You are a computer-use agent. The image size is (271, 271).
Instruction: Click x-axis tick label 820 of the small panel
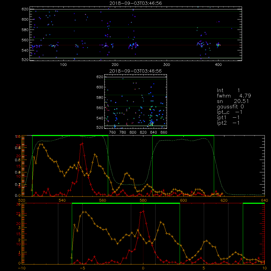pos(143,133)
